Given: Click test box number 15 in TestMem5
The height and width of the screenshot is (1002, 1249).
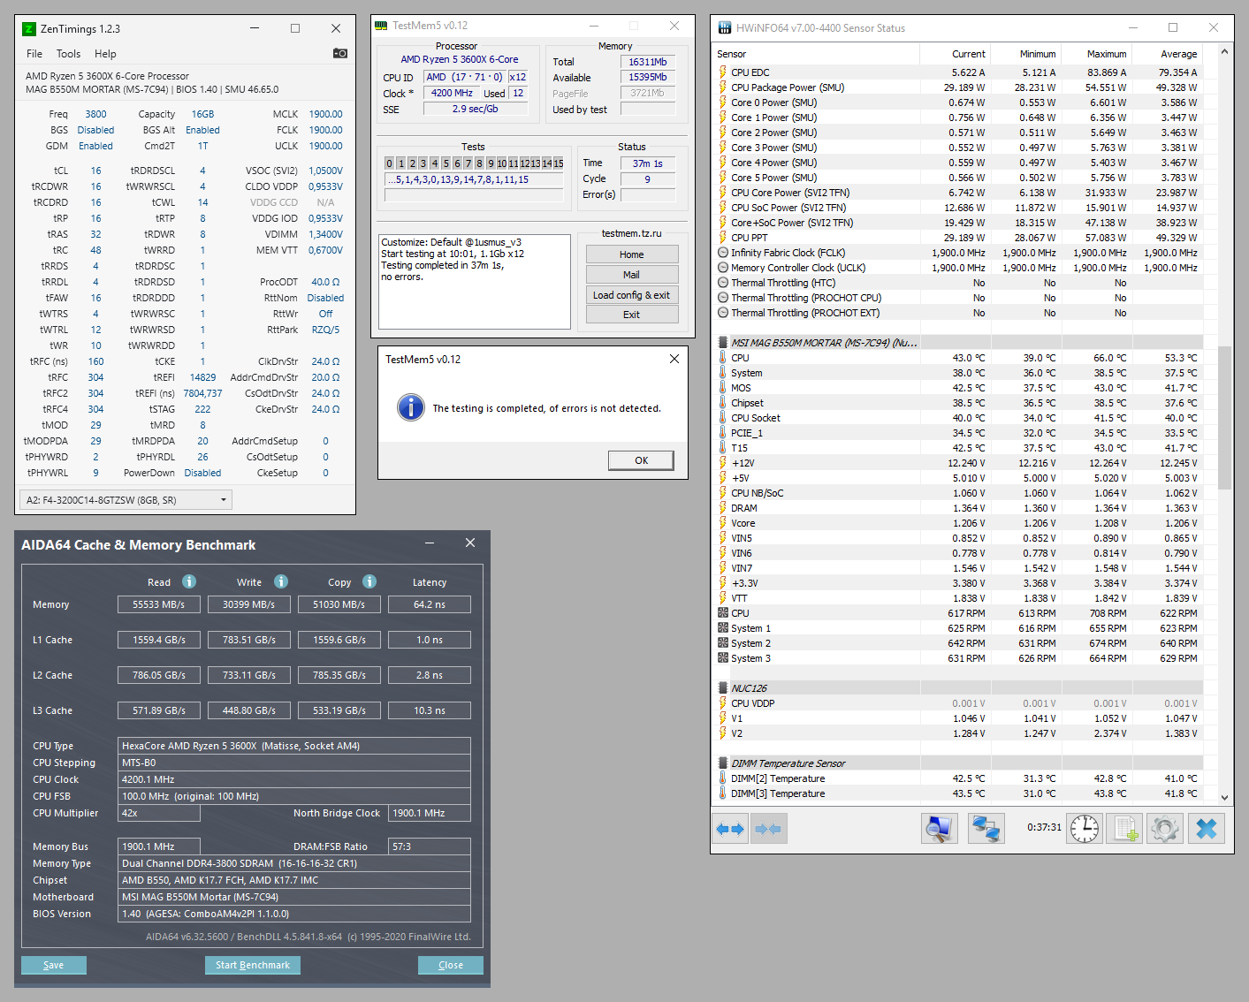Looking at the screenshot, I should click(559, 163).
